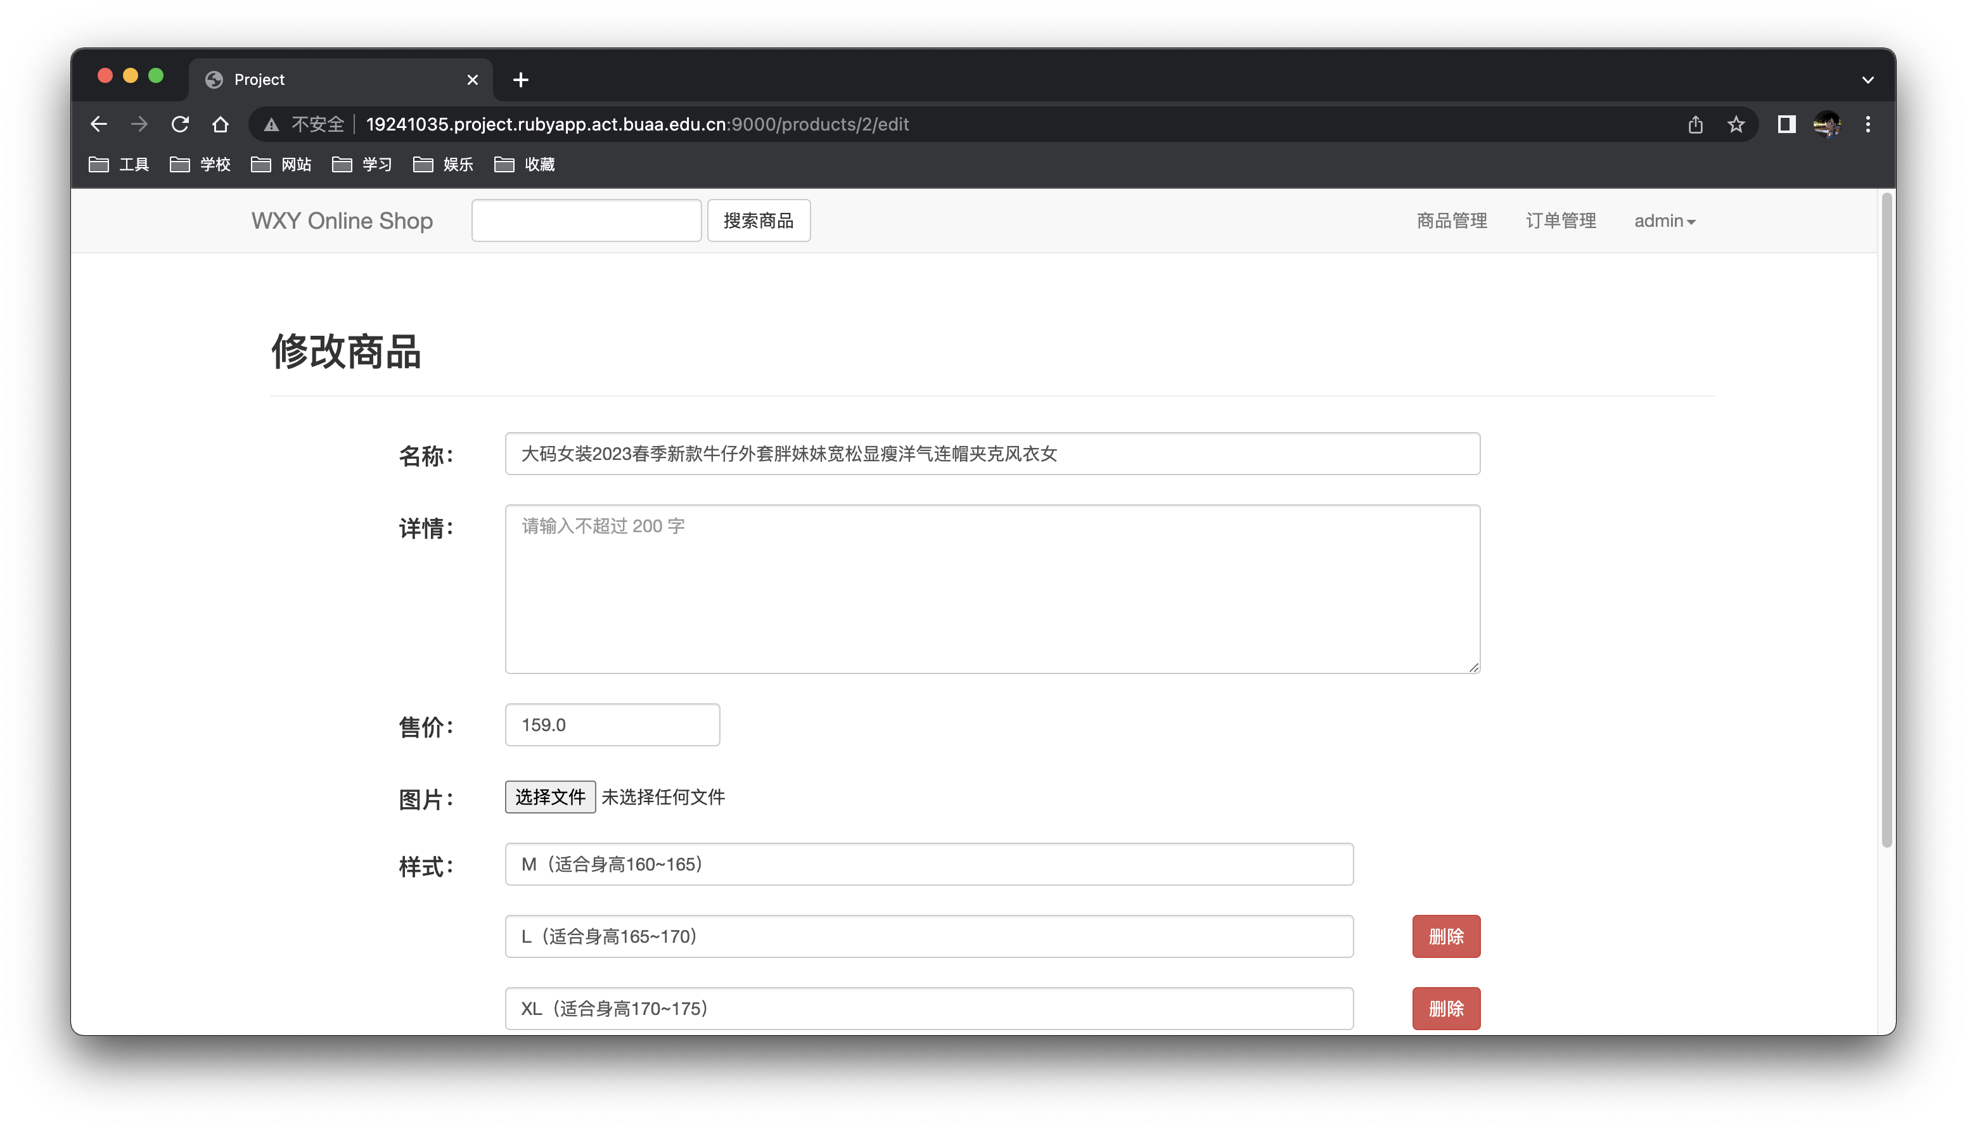This screenshot has width=1967, height=1129.
Task: Open the 订单管理 menu item
Action: point(1561,221)
